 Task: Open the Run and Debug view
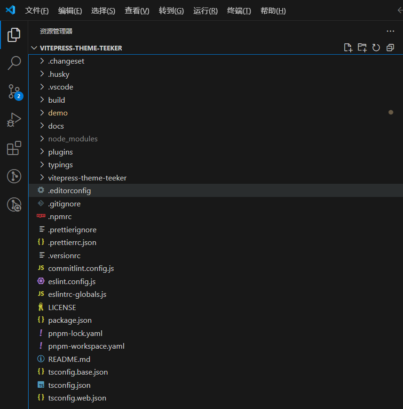(x=14, y=120)
